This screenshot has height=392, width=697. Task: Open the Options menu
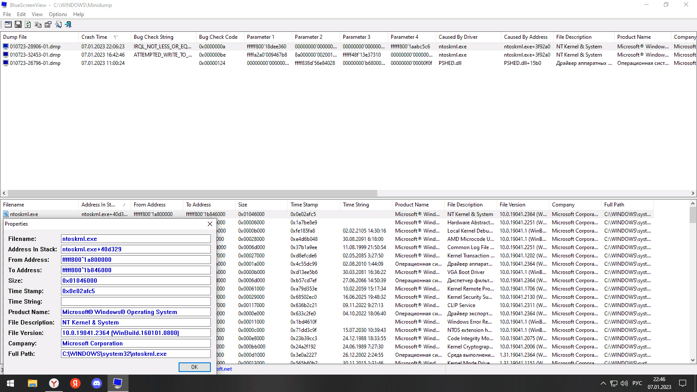58,14
